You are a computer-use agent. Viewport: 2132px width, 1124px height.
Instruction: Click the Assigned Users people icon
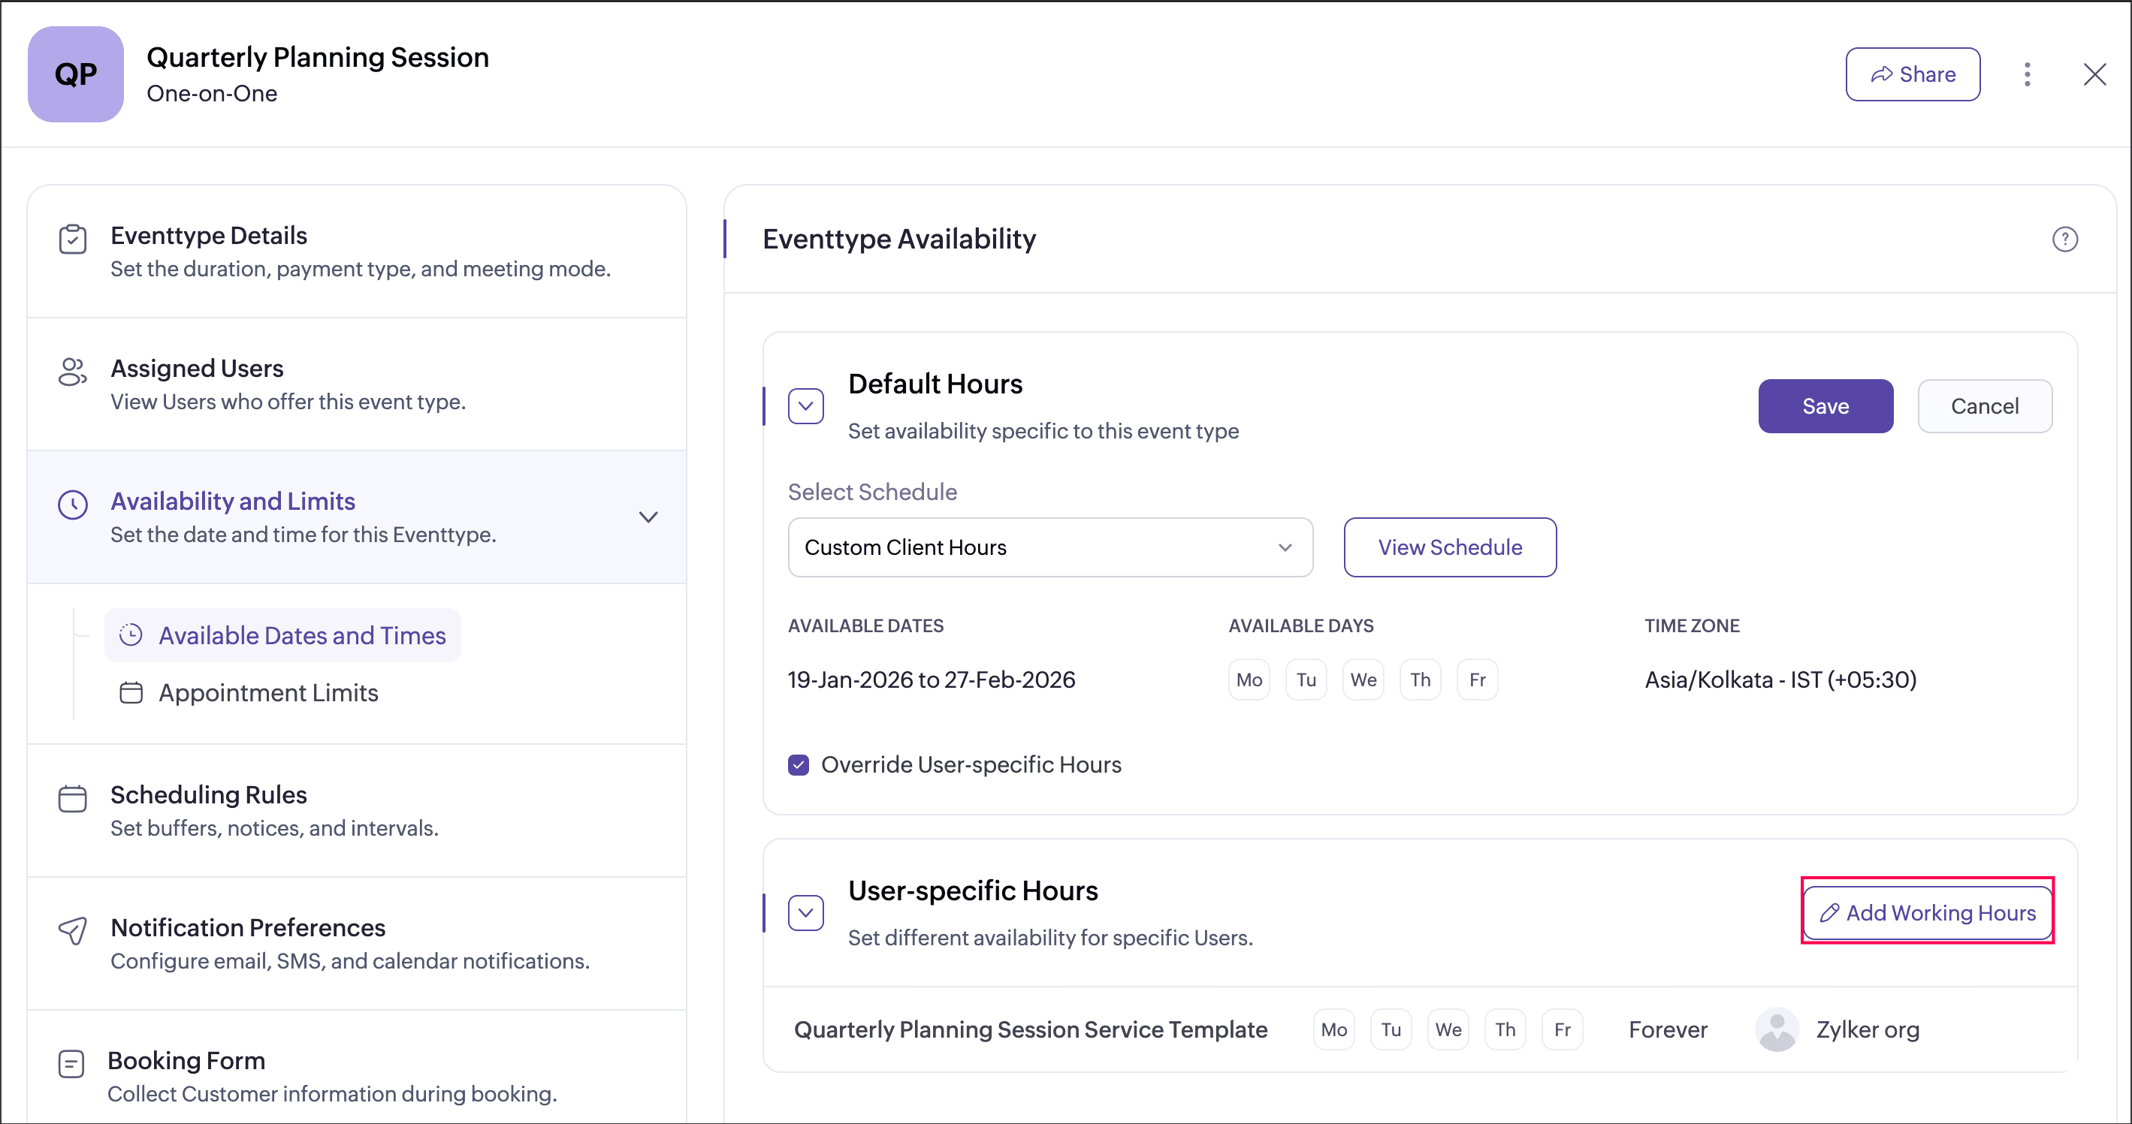coord(73,372)
